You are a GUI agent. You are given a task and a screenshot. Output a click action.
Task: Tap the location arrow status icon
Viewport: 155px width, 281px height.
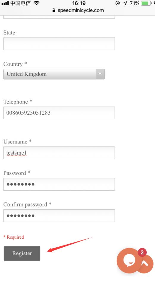(x=125, y=3)
